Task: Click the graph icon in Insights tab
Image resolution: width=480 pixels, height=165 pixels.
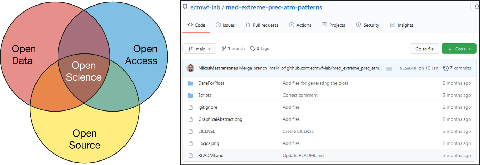Action: (392, 25)
